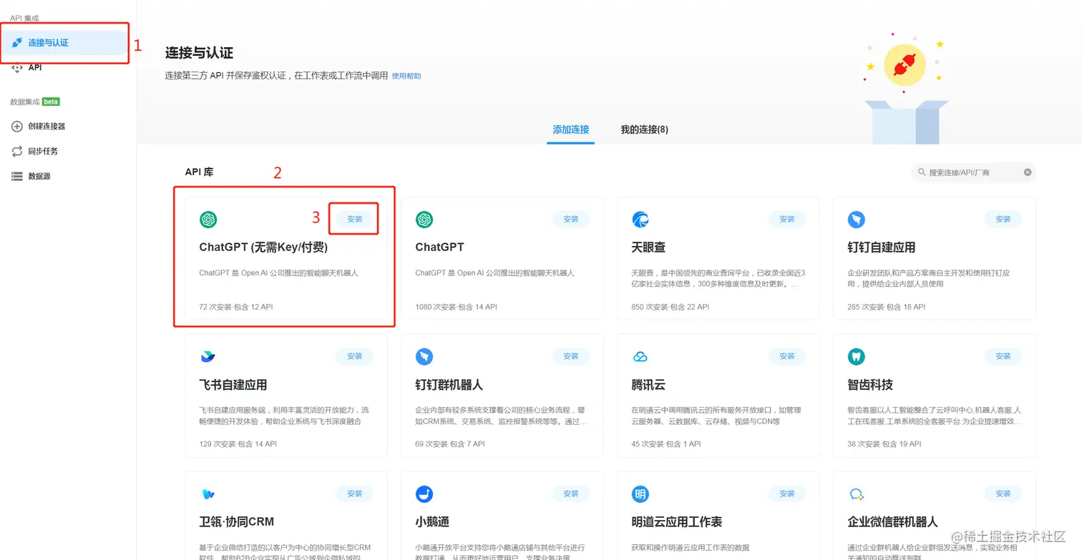This screenshot has width=1082, height=560.
Task: Focus the 搜索连接/API/厂商 search field
Action: tap(973, 172)
